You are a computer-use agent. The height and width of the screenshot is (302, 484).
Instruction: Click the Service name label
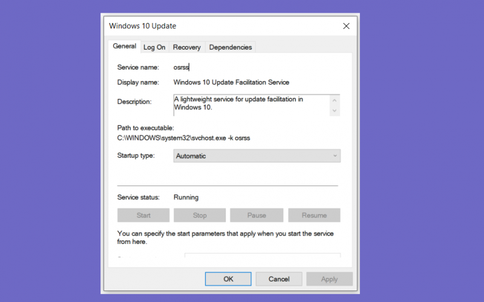click(x=138, y=67)
